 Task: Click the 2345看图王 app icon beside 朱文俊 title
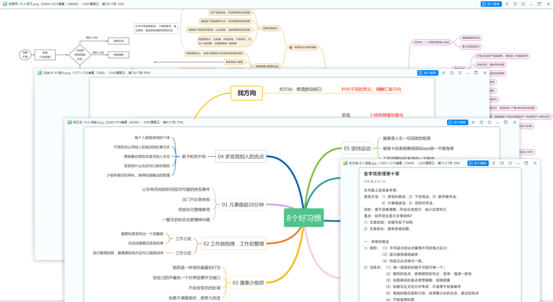tap(346, 163)
